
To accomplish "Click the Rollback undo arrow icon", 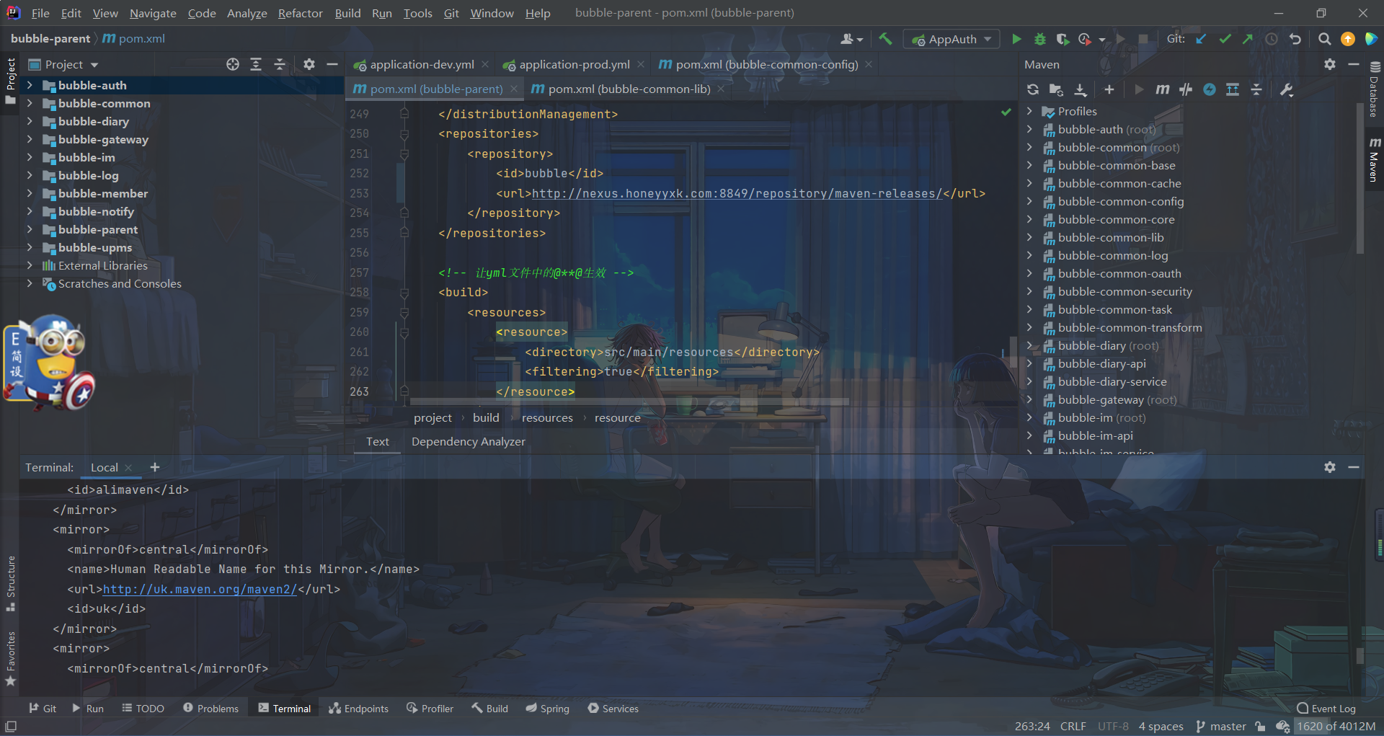I will [x=1295, y=39].
